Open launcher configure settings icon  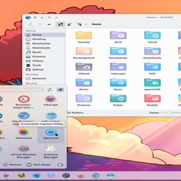click(x=50, y=90)
